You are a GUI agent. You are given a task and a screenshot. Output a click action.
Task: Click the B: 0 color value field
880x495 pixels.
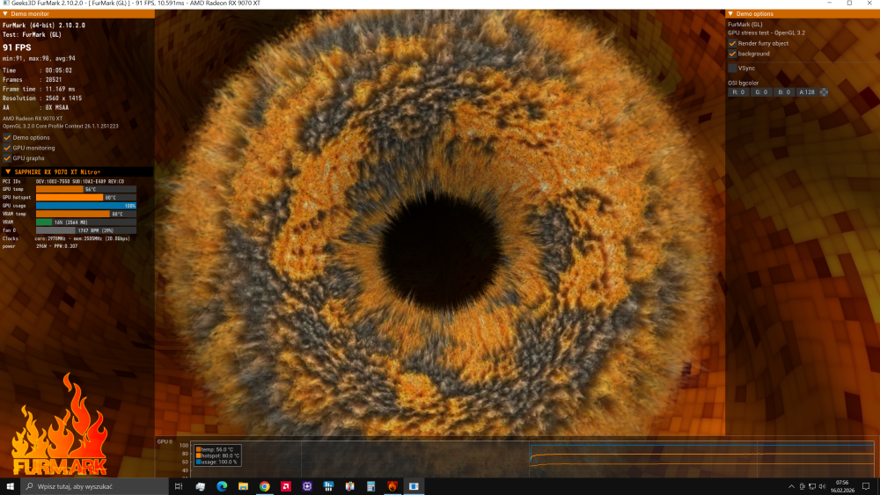click(x=784, y=92)
